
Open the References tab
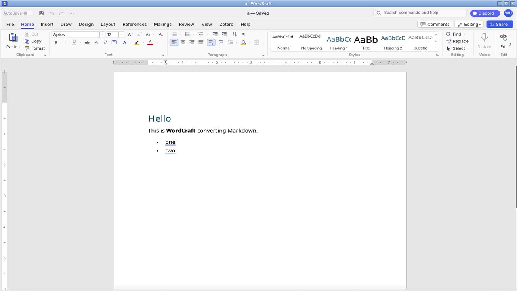[135, 24]
